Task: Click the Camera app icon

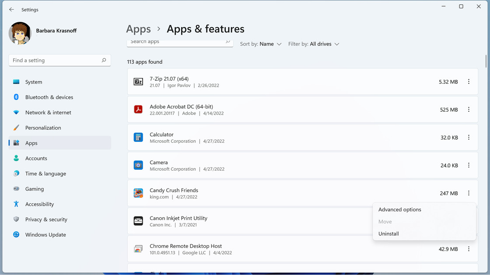Action: coord(138,165)
